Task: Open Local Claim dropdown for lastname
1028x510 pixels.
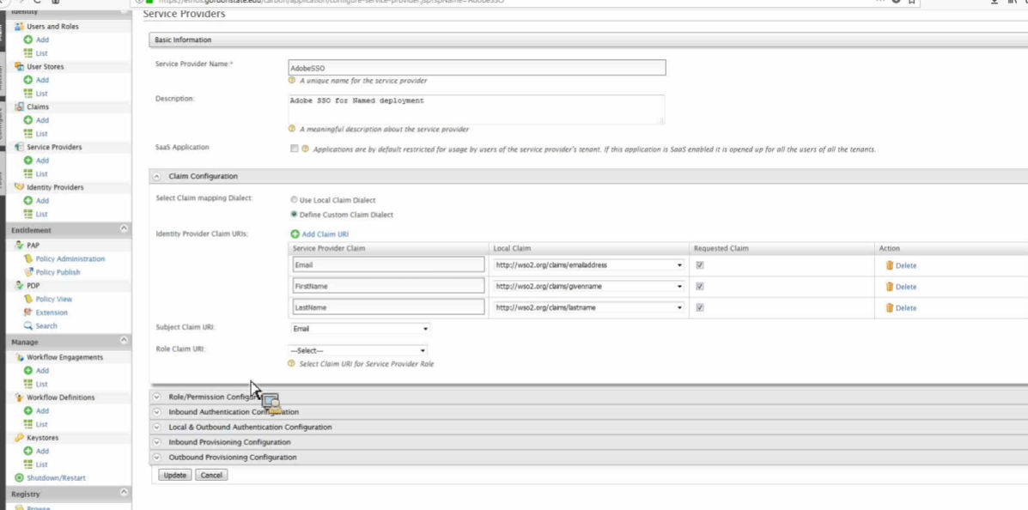Action: point(589,307)
